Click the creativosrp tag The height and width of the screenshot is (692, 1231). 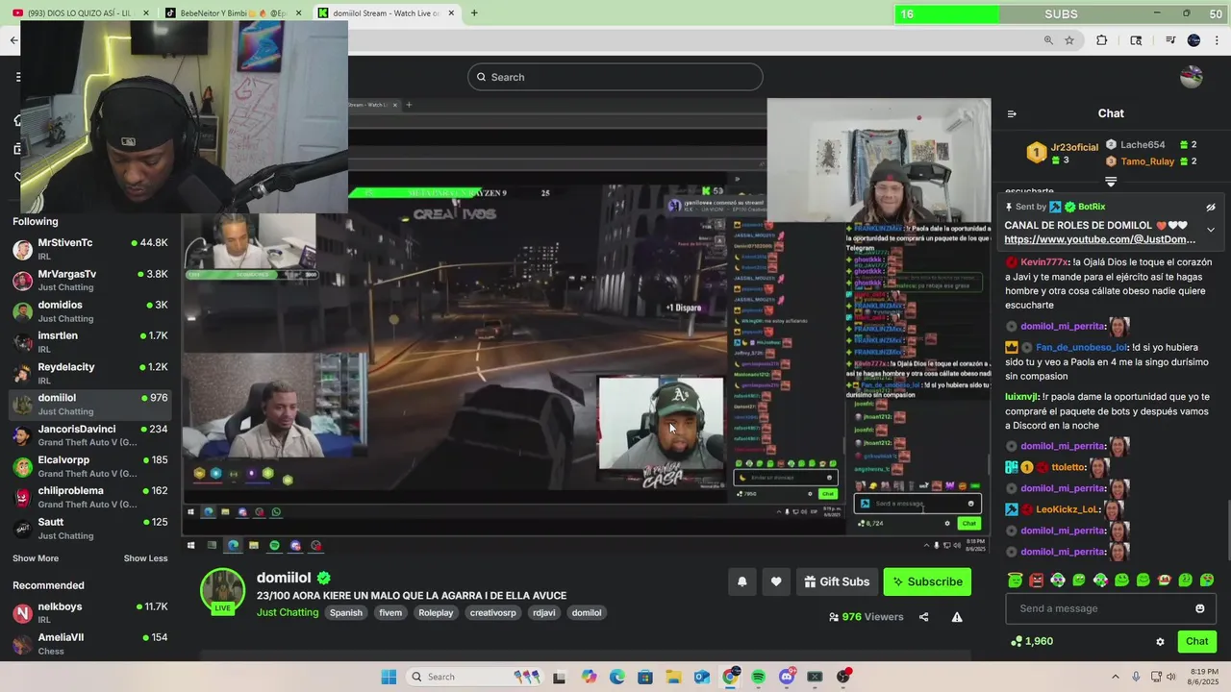[x=492, y=612]
